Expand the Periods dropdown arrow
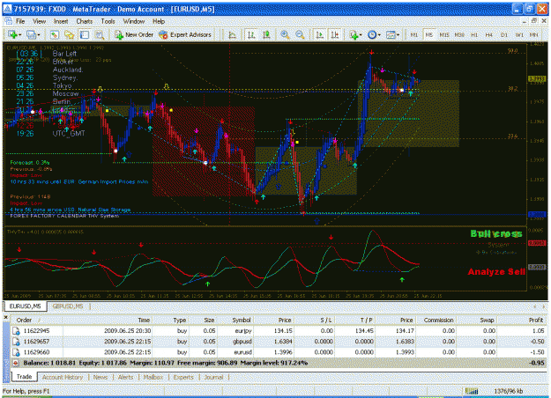The width and height of the screenshot is (551, 398). tap(379, 35)
